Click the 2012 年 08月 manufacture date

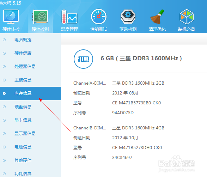(125, 93)
